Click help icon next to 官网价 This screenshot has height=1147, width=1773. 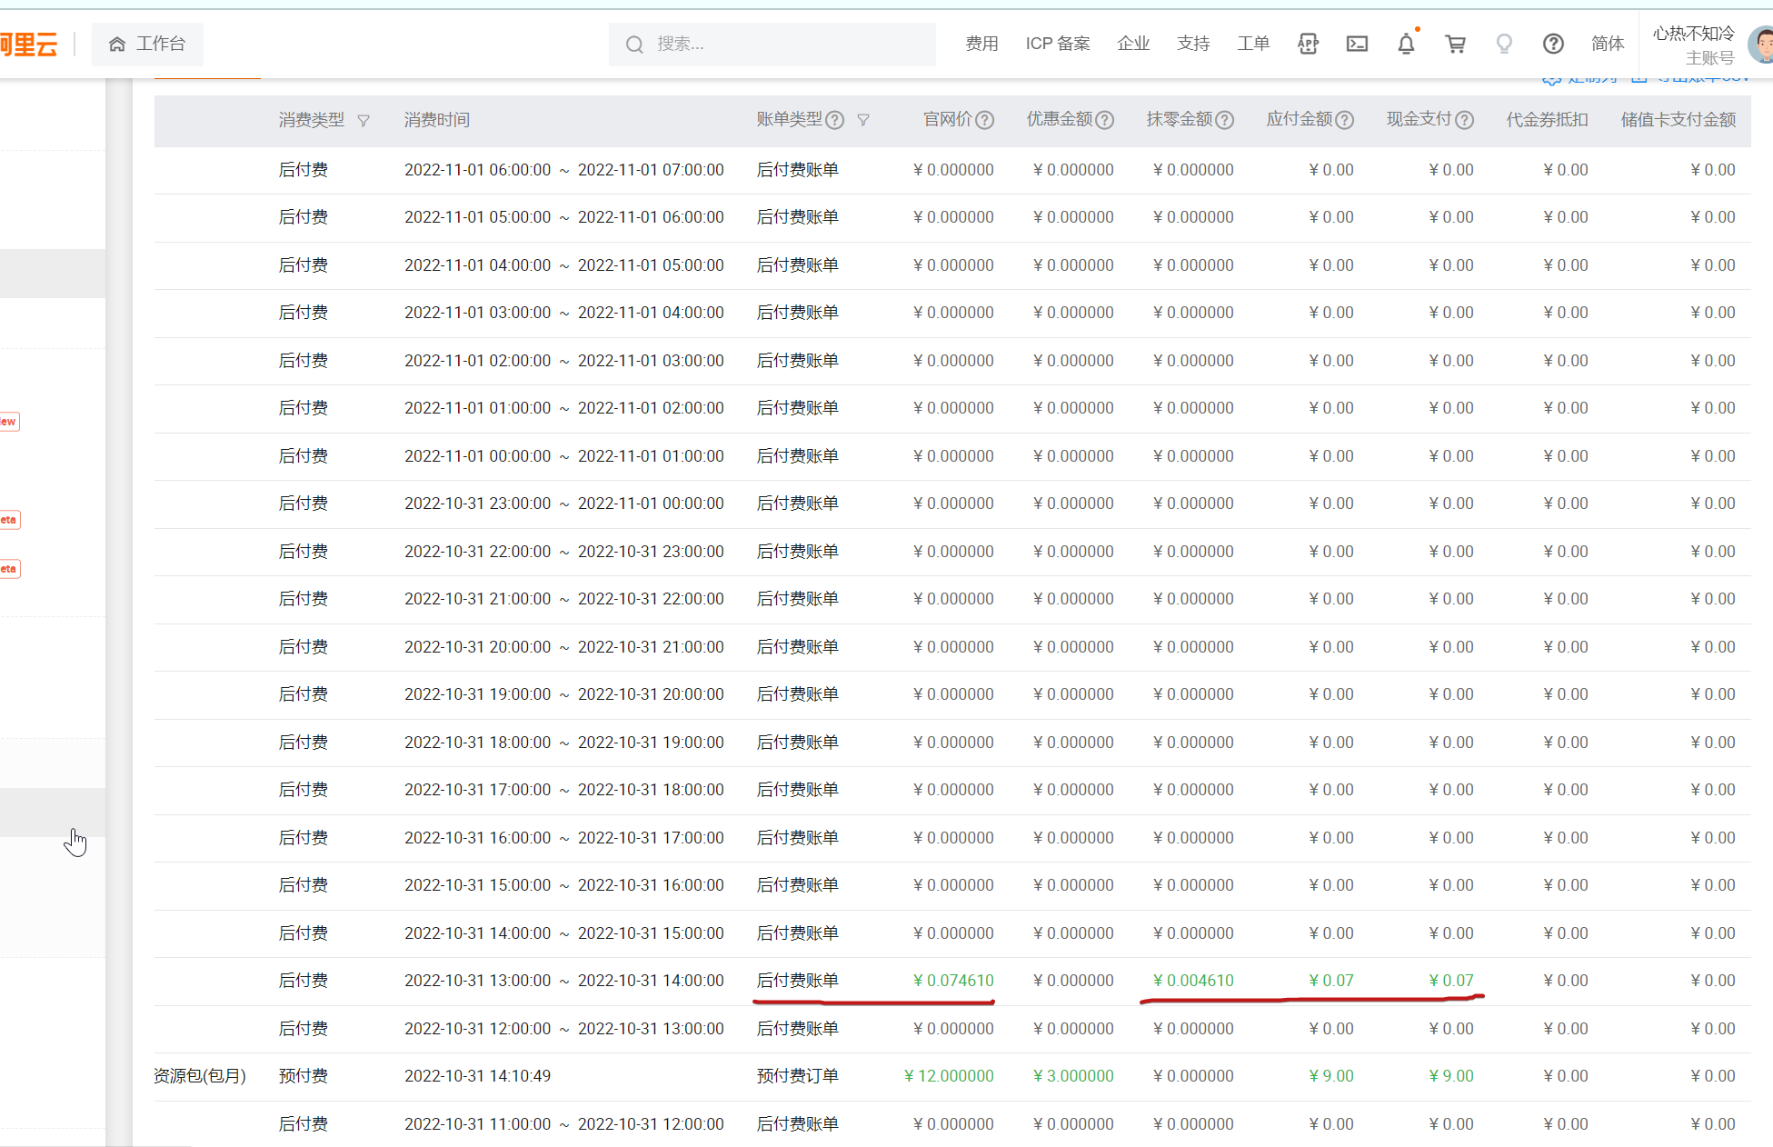pyautogui.click(x=985, y=120)
